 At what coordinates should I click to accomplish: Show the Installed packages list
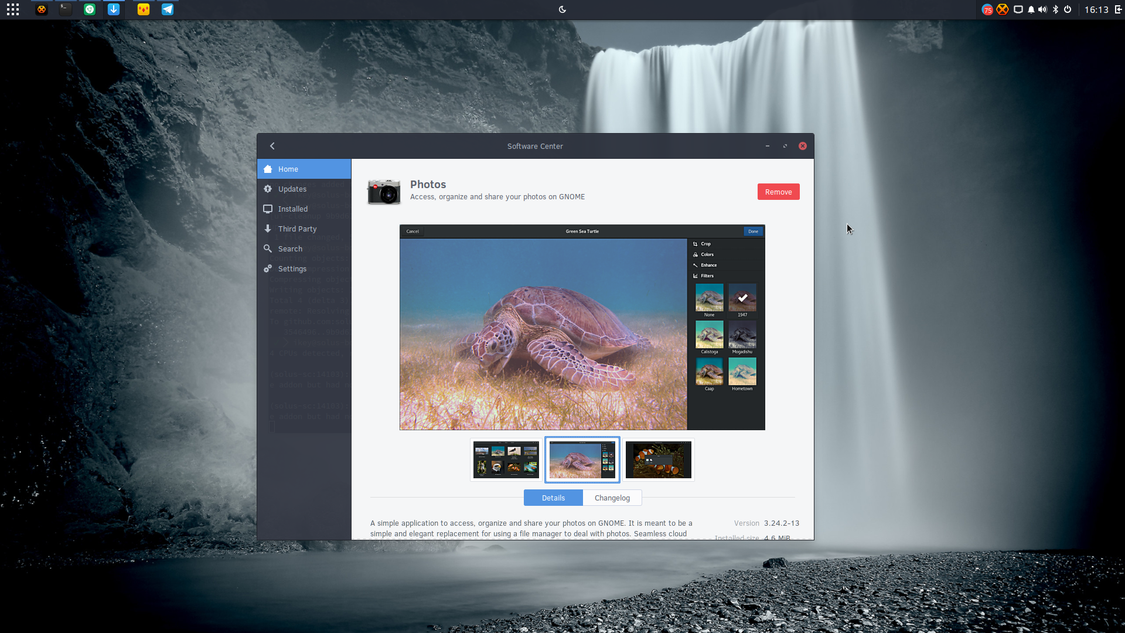pos(304,209)
